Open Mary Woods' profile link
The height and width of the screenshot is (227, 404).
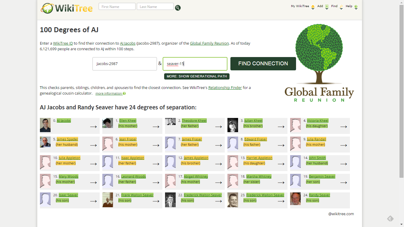(69, 176)
